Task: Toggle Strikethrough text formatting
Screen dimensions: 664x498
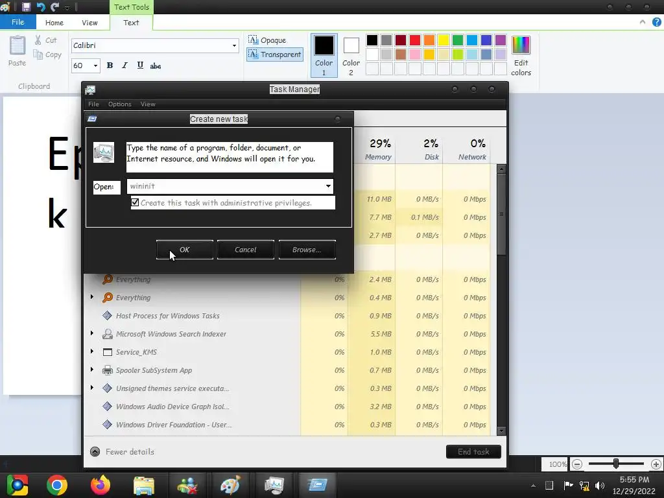Action: click(156, 65)
